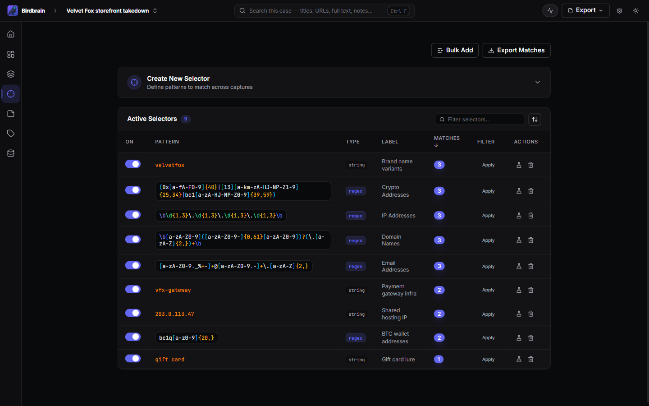This screenshot has width=649, height=406.
Task: Toggle the Crypto Addresses selector switch
Action: click(133, 190)
